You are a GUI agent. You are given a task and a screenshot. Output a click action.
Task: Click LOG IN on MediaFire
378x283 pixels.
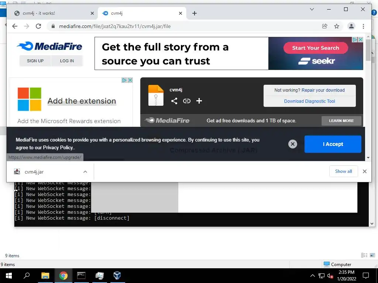click(67, 61)
